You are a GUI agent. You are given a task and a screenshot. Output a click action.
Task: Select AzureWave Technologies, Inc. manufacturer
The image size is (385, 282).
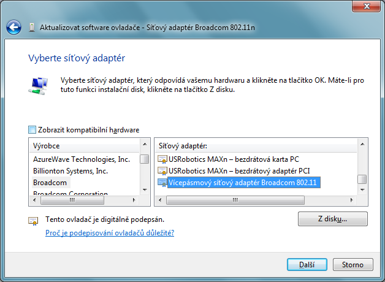click(82, 159)
